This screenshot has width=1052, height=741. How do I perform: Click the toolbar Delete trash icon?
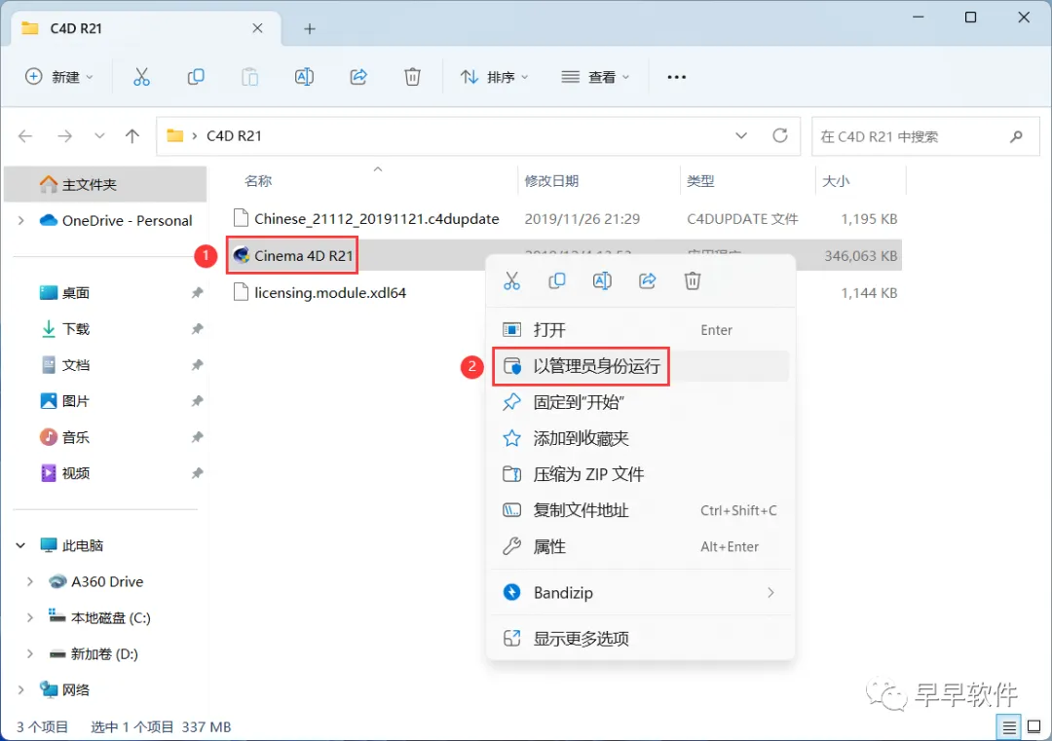412,77
